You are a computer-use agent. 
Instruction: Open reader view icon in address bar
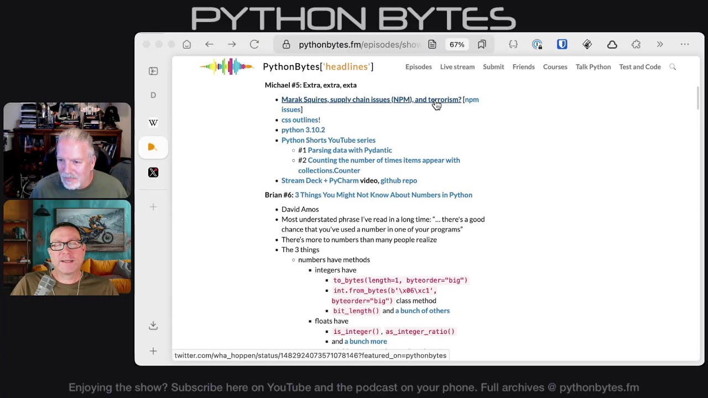432,44
